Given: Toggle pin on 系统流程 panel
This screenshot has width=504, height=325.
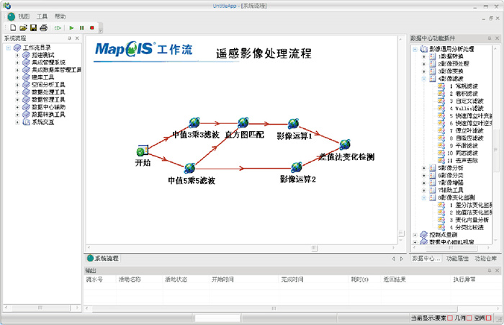Looking at the screenshot, I should pos(69,38).
